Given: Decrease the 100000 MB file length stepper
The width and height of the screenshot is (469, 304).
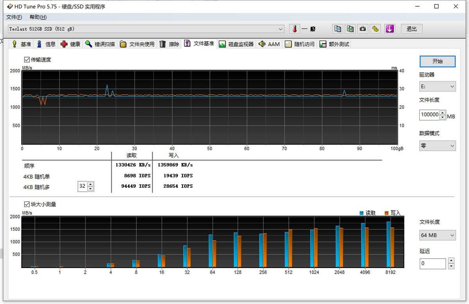Looking at the screenshot, I should pyautogui.click(x=442, y=117).
